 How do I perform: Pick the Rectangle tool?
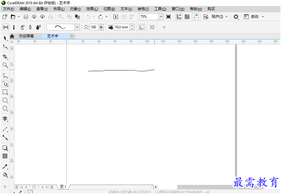click(x=5, y=92)
